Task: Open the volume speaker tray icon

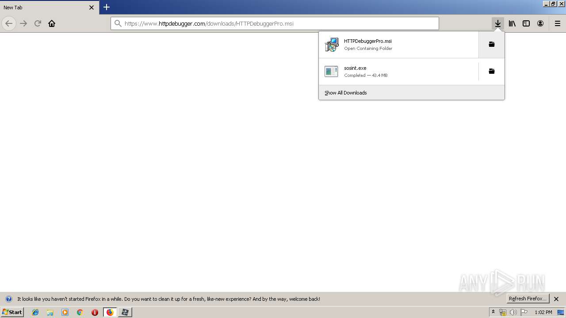Action: [513, 312]
